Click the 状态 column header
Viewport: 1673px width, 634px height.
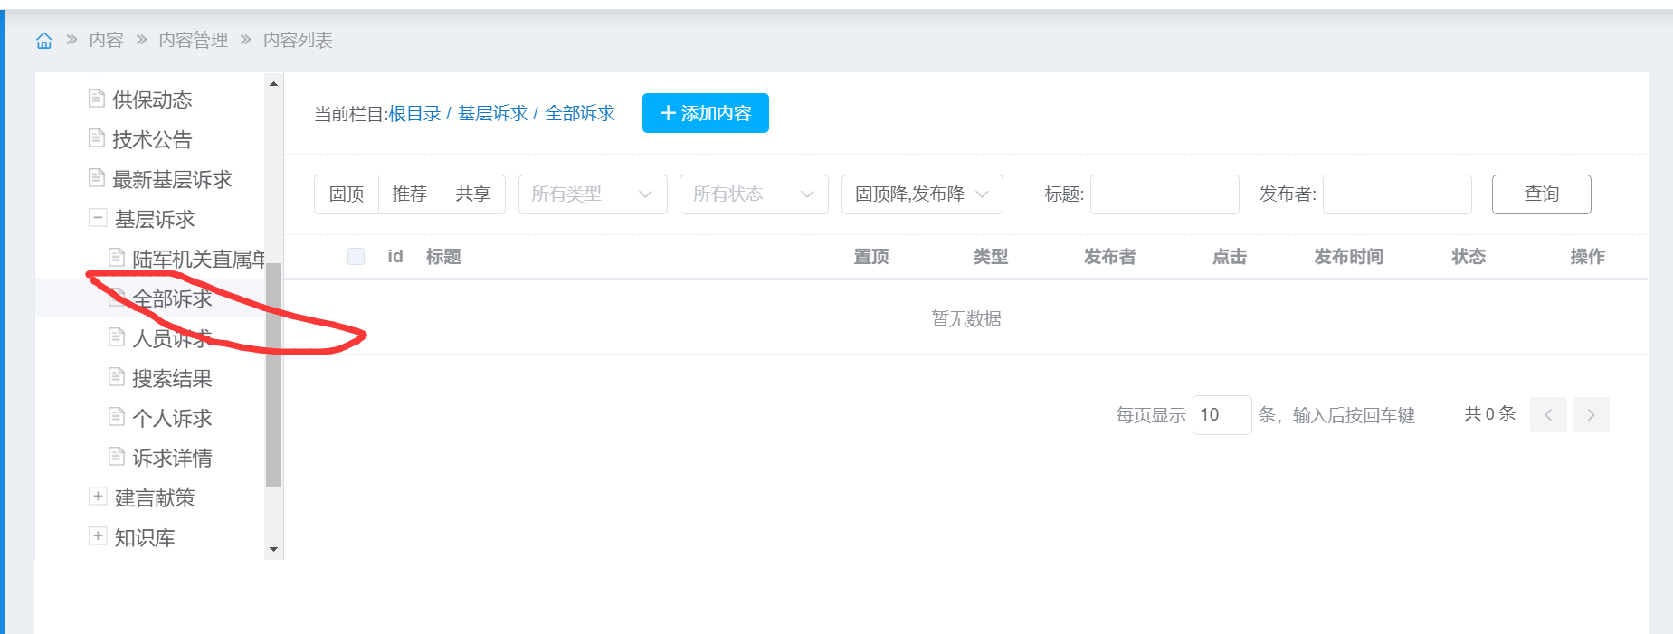pyautogui.click(x=1469, y=257)
